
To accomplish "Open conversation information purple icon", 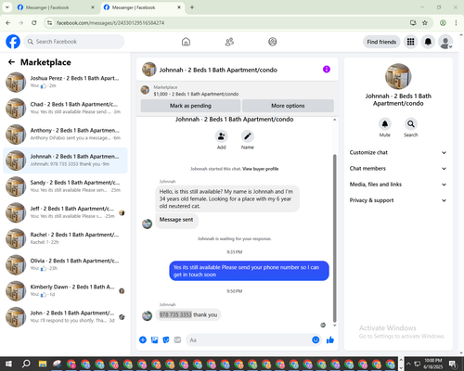I will pyautogui.click(x=327, y=70).
